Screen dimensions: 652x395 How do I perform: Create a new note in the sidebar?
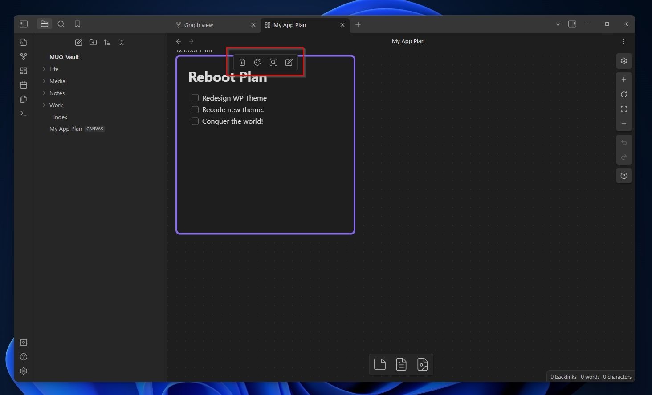tap(78, 42)
